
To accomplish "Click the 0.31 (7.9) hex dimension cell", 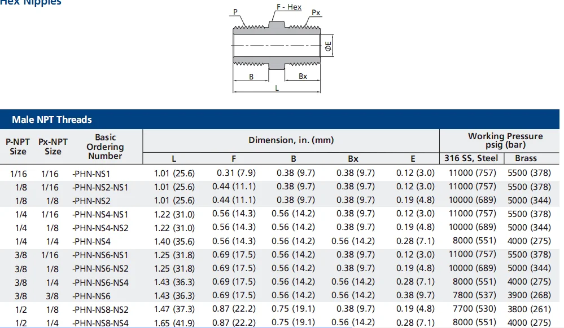I will (234, 173).
